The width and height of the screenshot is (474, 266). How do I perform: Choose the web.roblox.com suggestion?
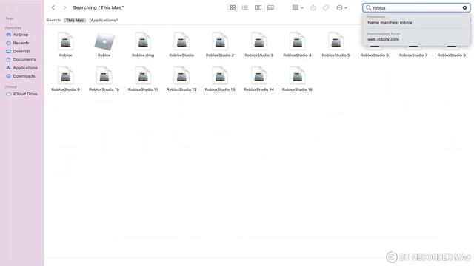click(x=383, y=39)
